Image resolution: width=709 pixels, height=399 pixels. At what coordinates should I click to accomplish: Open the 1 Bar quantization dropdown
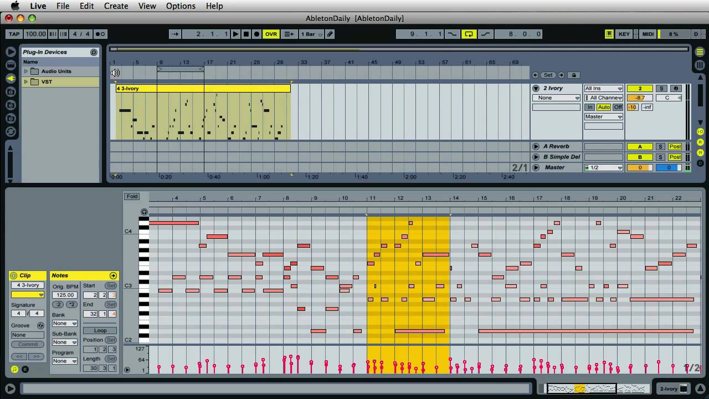pyautogui.click(x=312, y=34)
